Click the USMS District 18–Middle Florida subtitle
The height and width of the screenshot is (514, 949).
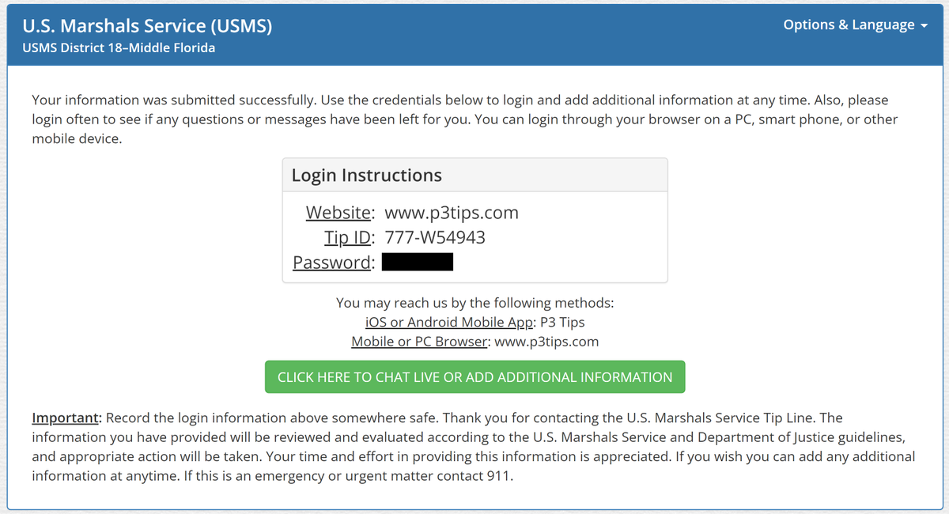tap(119, 48)
